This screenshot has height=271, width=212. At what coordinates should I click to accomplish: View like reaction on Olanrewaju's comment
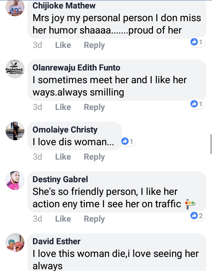[x=197, y=104]
